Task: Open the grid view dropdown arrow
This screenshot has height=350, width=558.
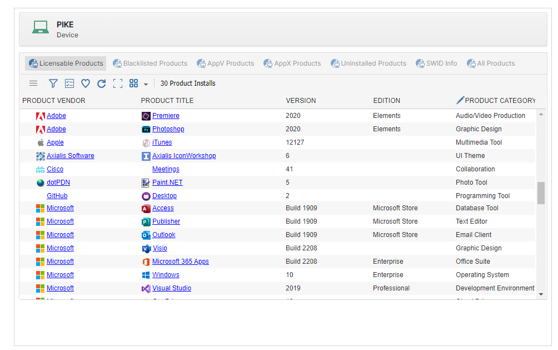Action: (146, 85)
